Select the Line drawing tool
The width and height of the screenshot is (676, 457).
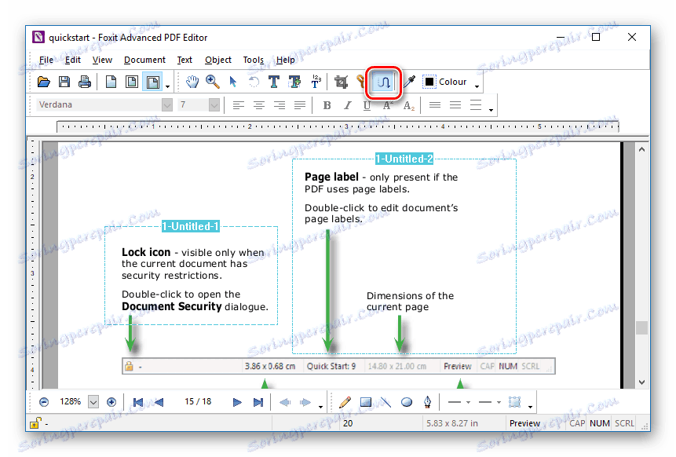click(386, 402)
